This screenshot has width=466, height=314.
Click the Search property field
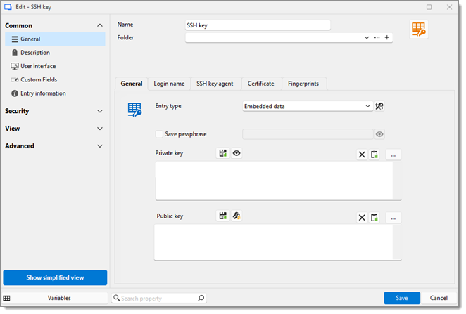(x=162, y=299)
